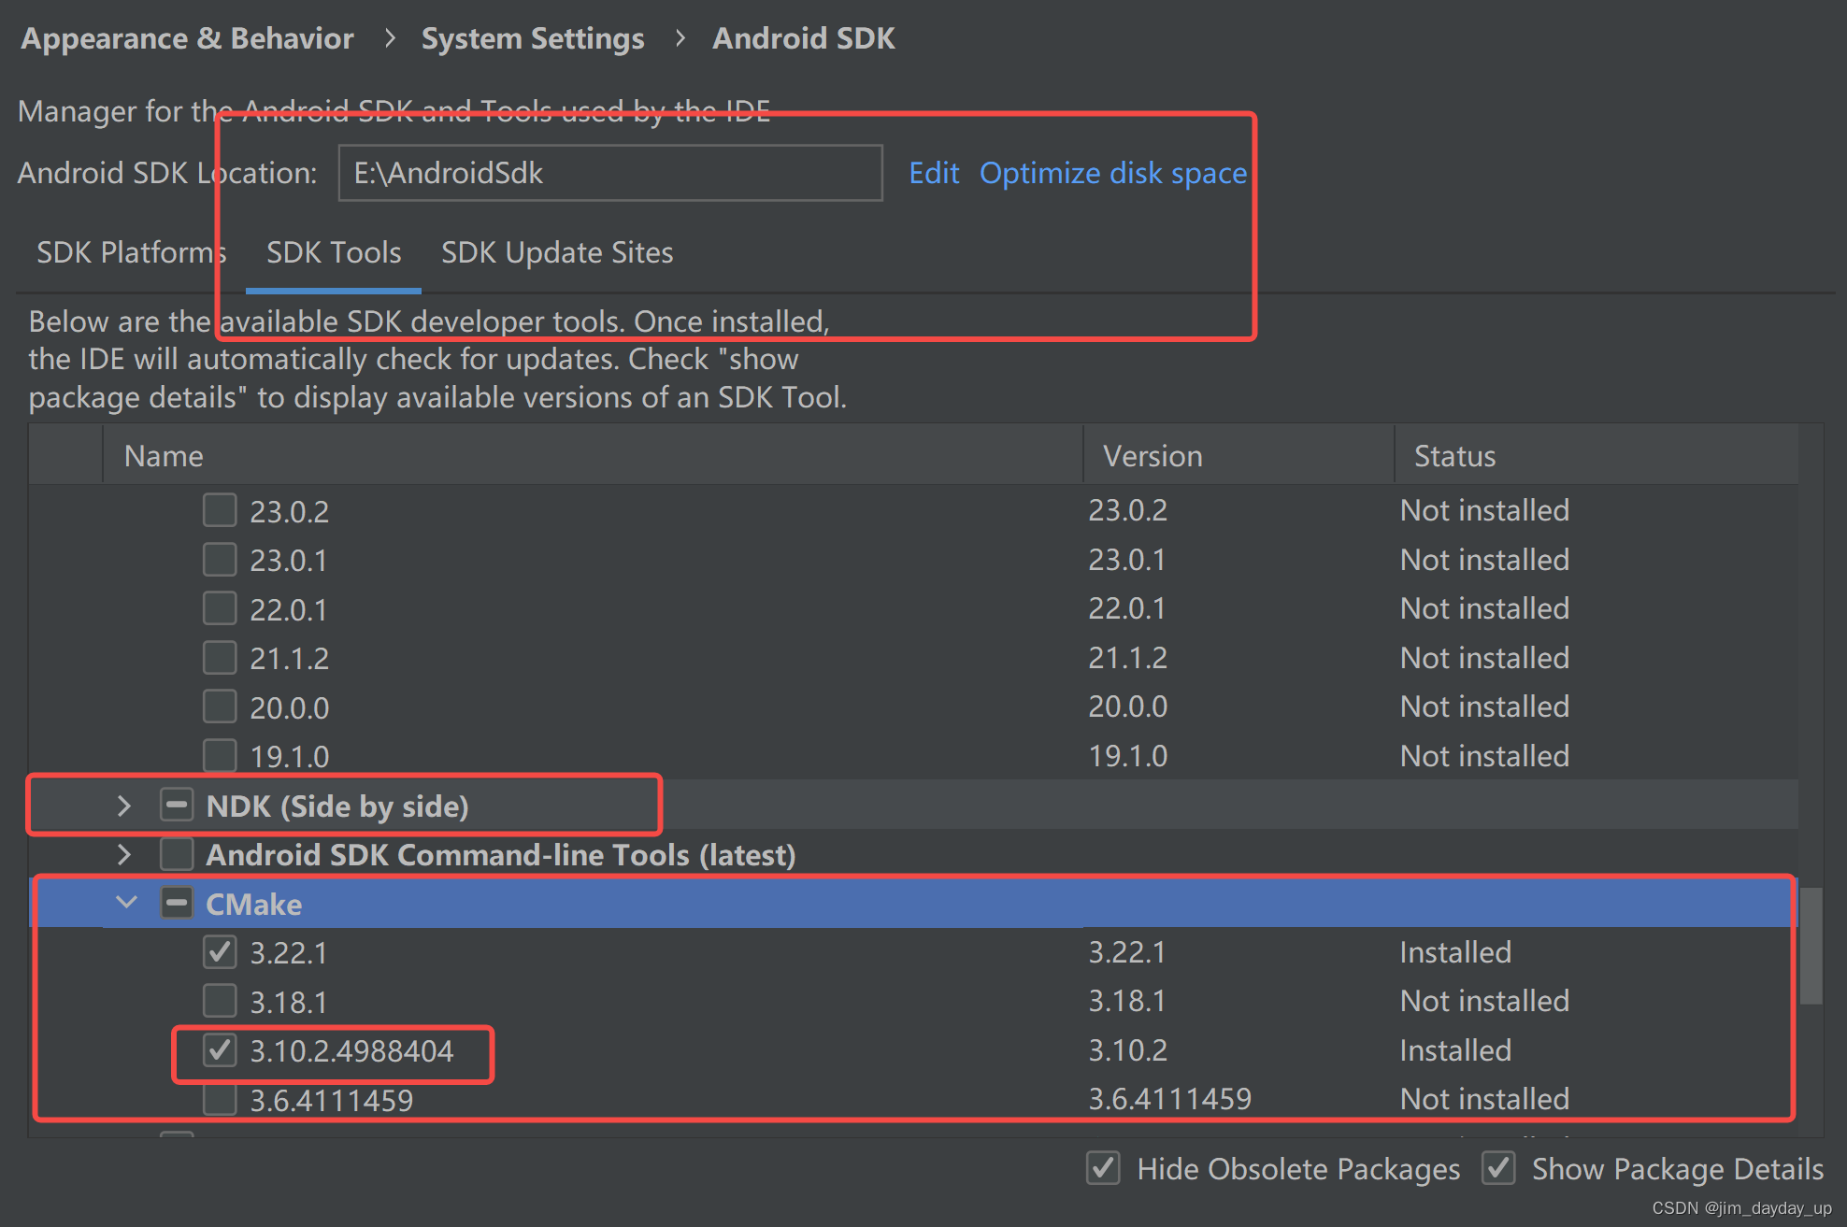Check Android SDK Command-line Tools checkbox
1847x1227 pixels.
177,853
